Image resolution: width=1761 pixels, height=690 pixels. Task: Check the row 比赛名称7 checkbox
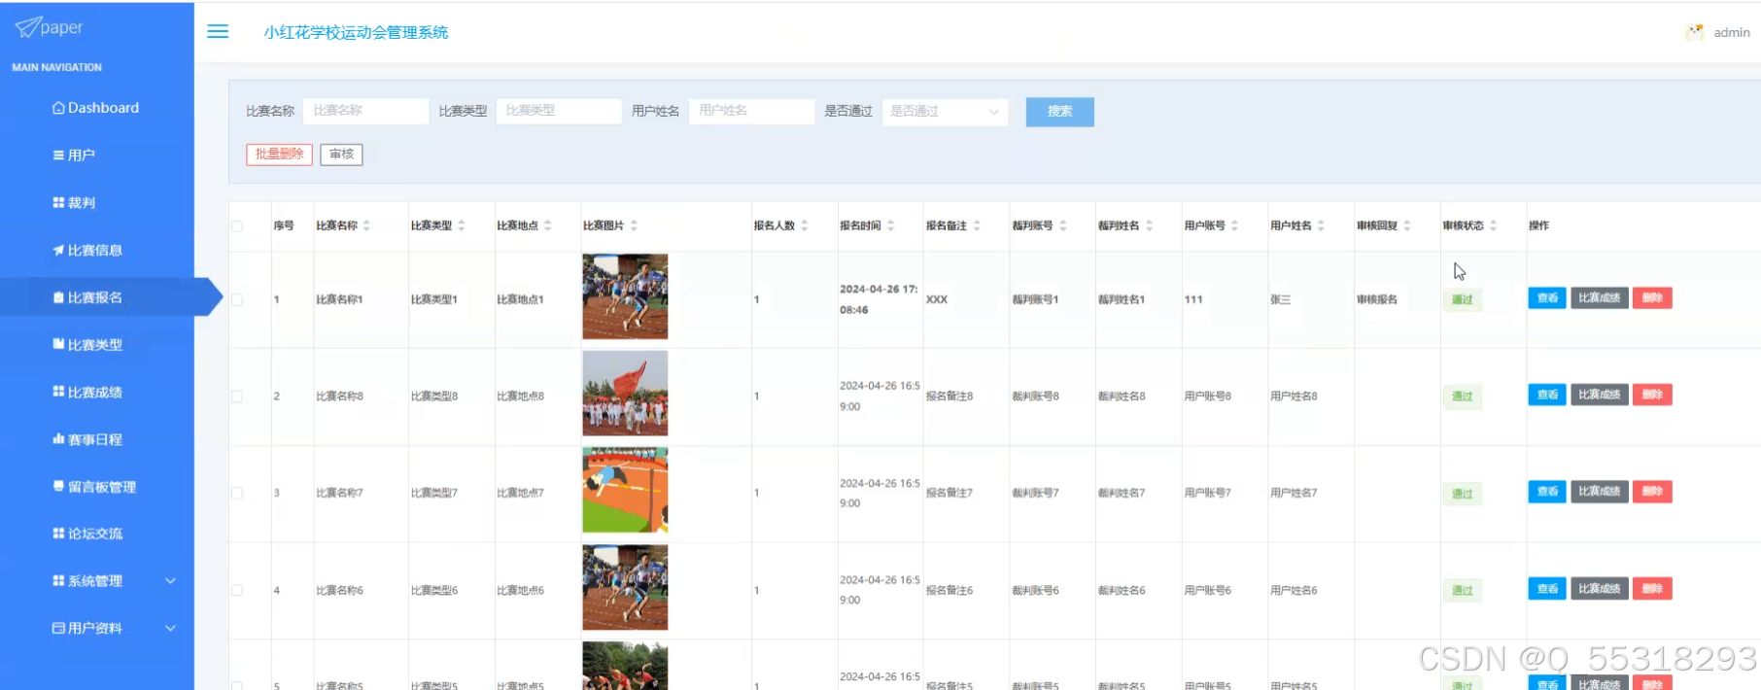click(237, 494)
